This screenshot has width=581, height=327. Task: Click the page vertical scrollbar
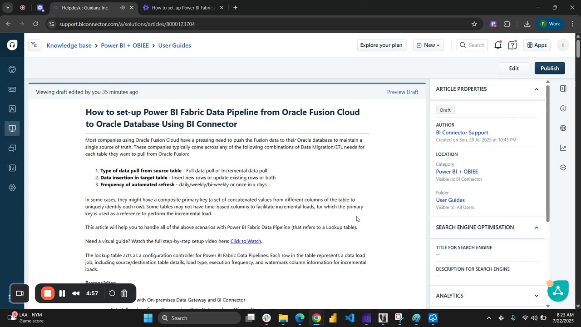[x=578, y=49]
